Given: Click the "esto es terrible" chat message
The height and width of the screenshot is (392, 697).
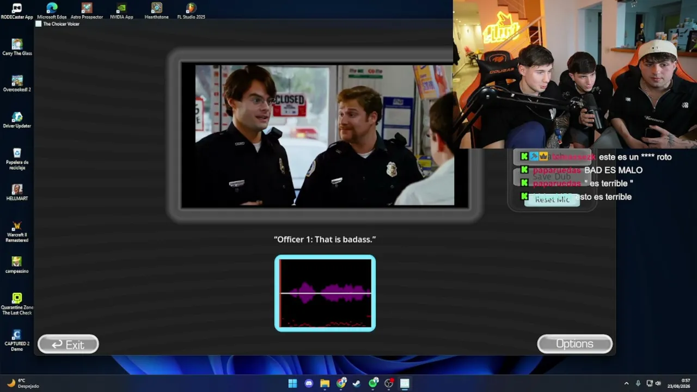Looking at the screenshot, I should pyautogui.click(x=603, y=197).
